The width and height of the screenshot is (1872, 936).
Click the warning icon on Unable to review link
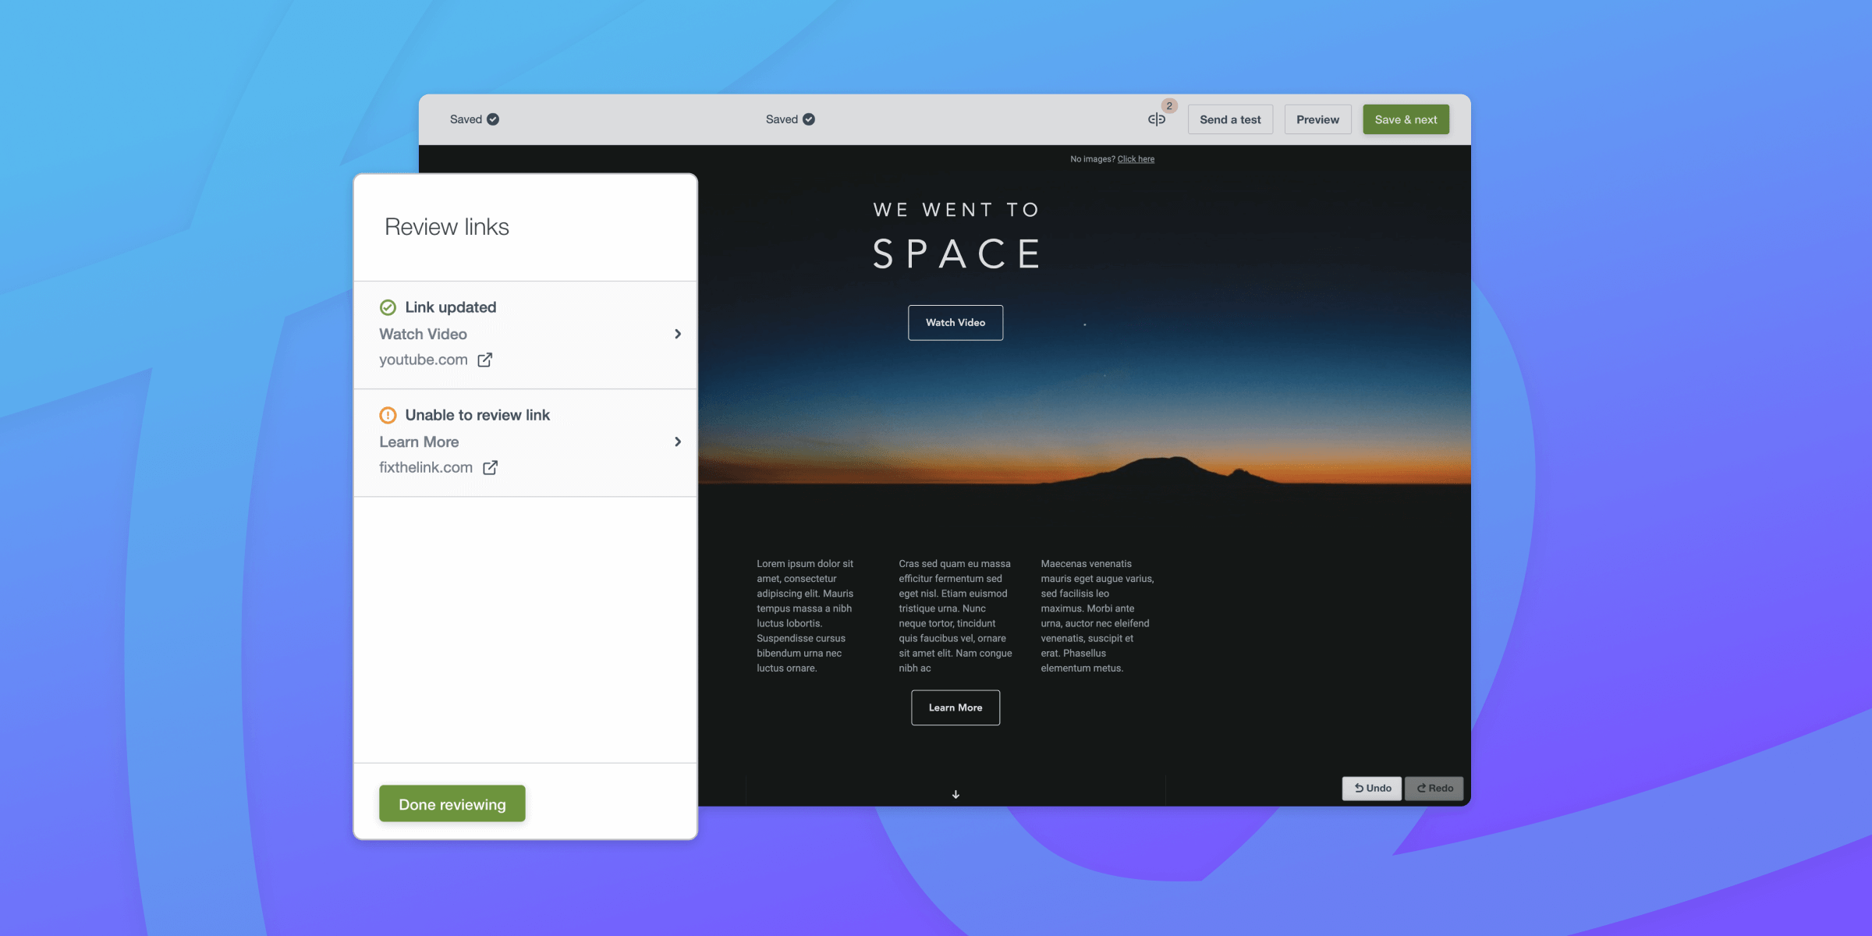tap(388, 416)
